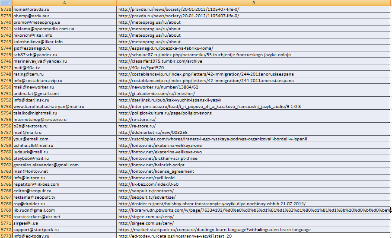Screen dimensions: 392x238
Task: Select column A header
Action: point(64,3)
